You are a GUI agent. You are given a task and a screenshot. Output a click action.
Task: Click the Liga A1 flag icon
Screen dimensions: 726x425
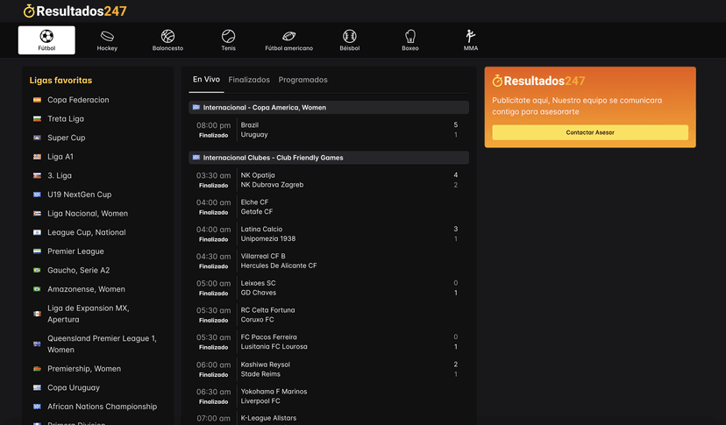[37, 157]
